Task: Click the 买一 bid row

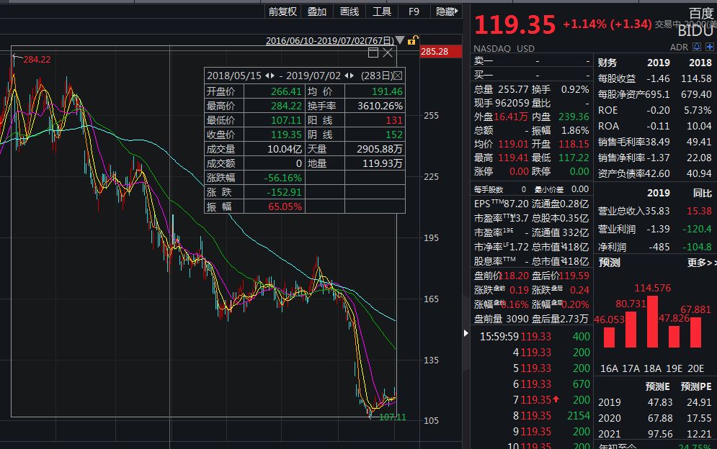Action: [x=532, y=75]
